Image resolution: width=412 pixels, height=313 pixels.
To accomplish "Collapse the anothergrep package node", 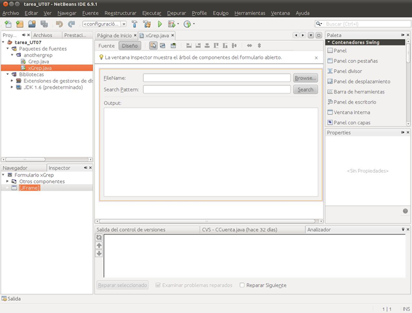I will pos(12,55).
